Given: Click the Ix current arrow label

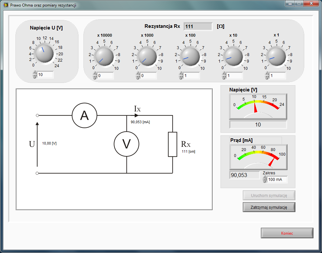Looking at the screenshot, I should click(137, 109).
